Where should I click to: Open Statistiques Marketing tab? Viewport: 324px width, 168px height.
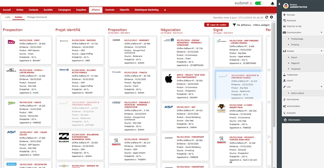(146, 10)
